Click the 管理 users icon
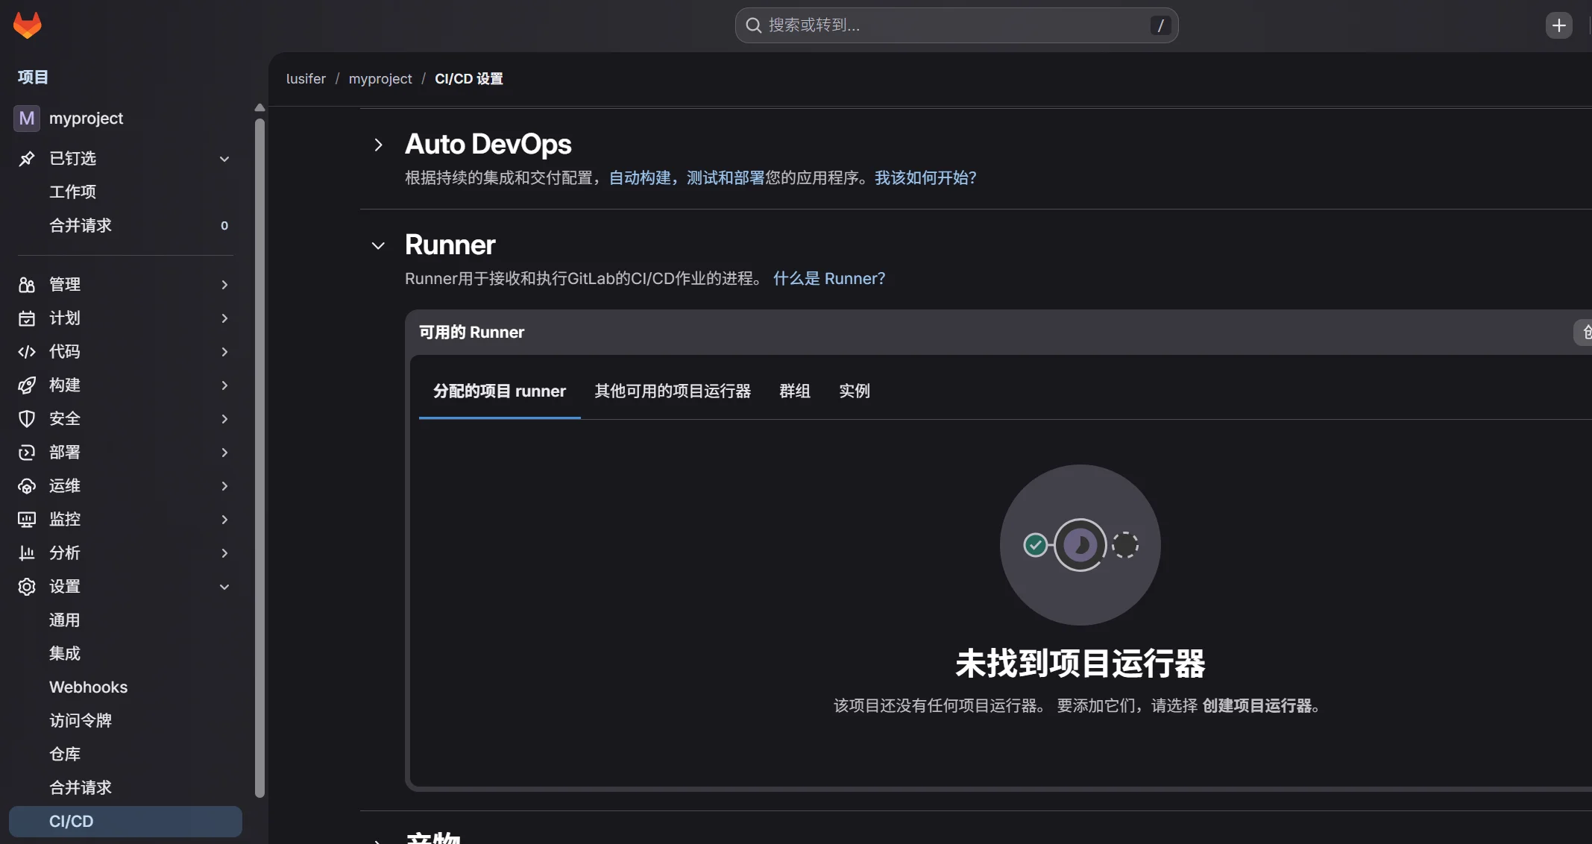The image size is (1592, 844). pyautogui.click(x=27, y=284)
